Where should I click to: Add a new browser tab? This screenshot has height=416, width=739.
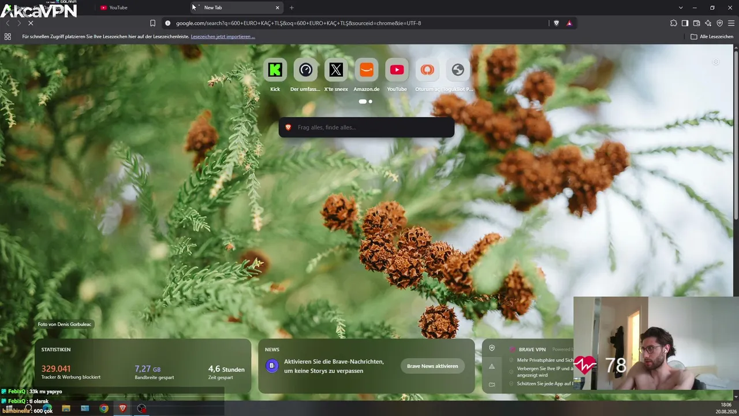point(292,8)
